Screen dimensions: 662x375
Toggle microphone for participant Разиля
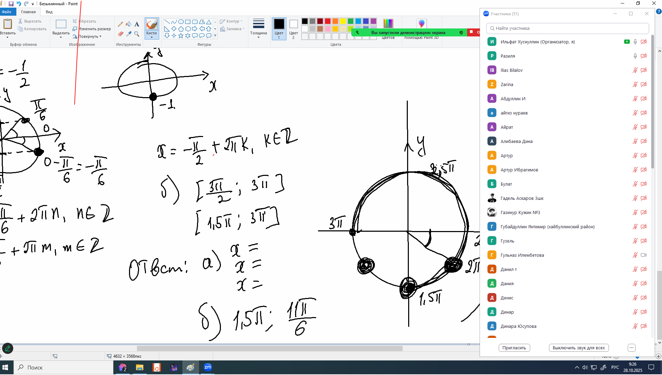[x=635, y=56]
